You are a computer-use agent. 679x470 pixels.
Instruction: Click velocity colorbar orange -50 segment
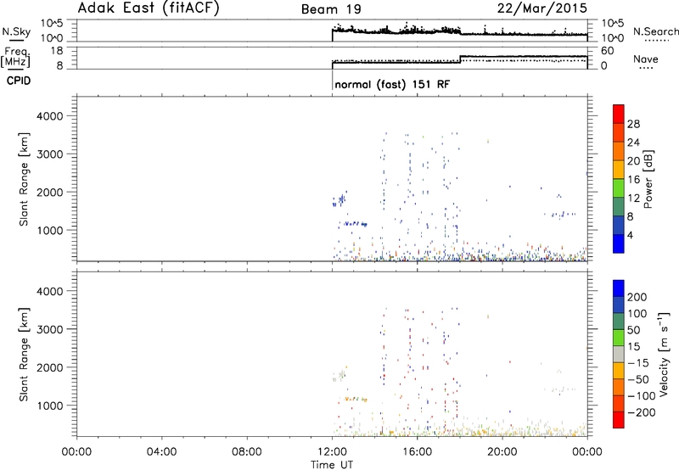[619, 371]
